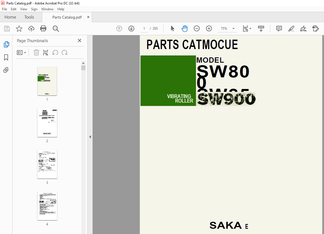The image size is (324, 234).
Task: Click the MODEL heading on the page
Action: coord(210,60)
